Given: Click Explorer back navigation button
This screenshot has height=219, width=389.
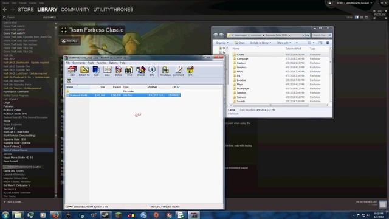Looking at the screenshot, I should coord(216,35).
